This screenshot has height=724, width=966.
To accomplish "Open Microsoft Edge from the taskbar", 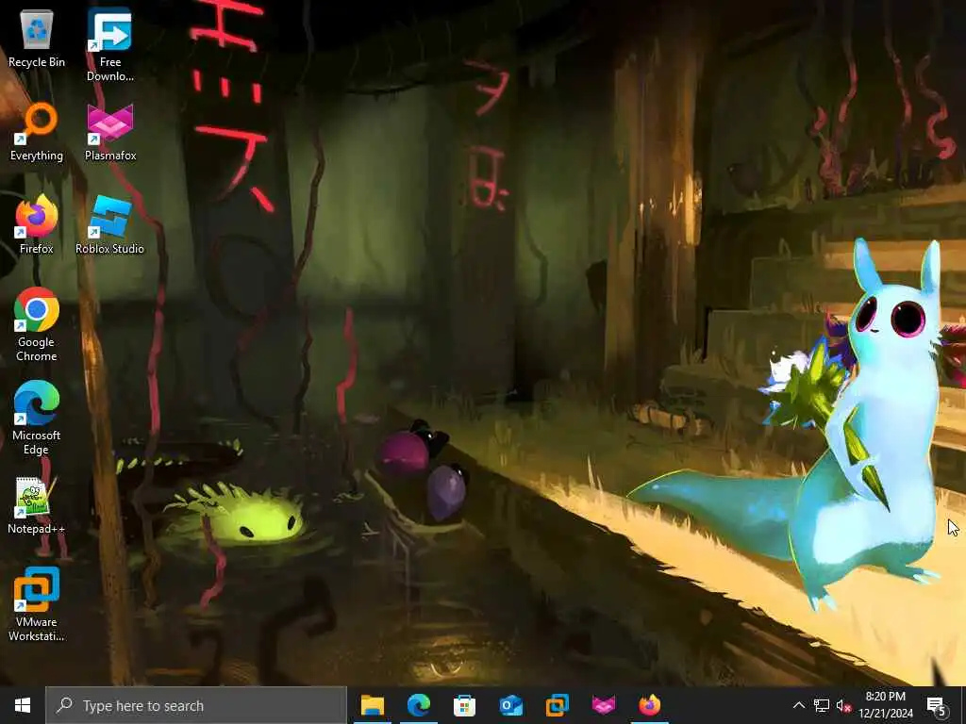I will pyautogui.click(x=418, y=705).
